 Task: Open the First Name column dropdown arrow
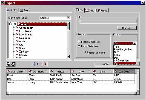(x=25, y=71)
